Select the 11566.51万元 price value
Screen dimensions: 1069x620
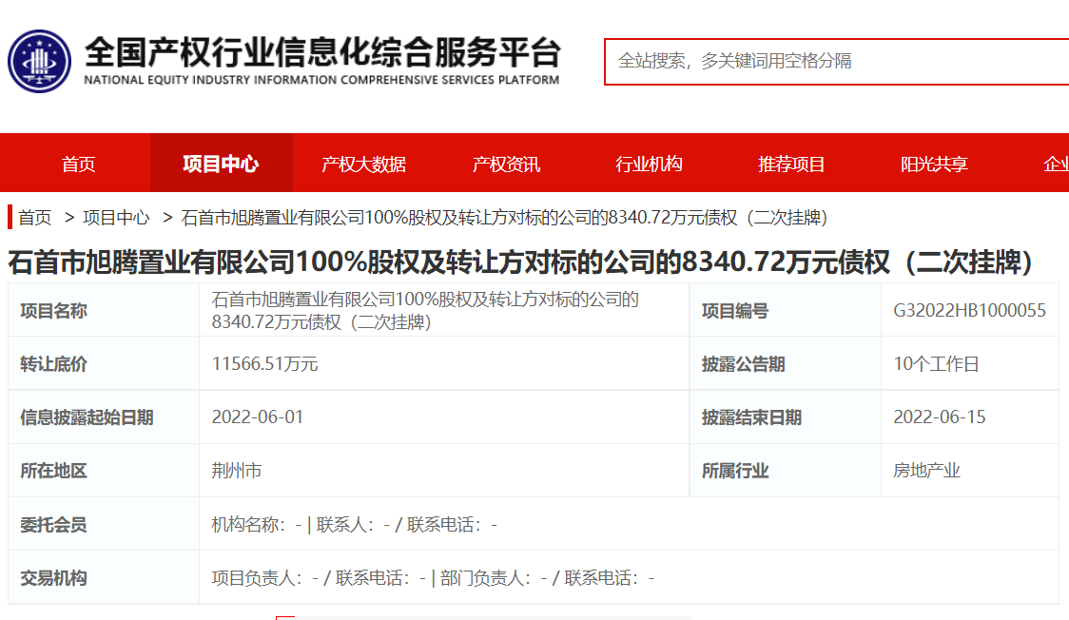click(x=264, y=364)
